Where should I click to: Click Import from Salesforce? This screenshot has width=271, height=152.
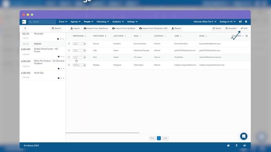96,28
